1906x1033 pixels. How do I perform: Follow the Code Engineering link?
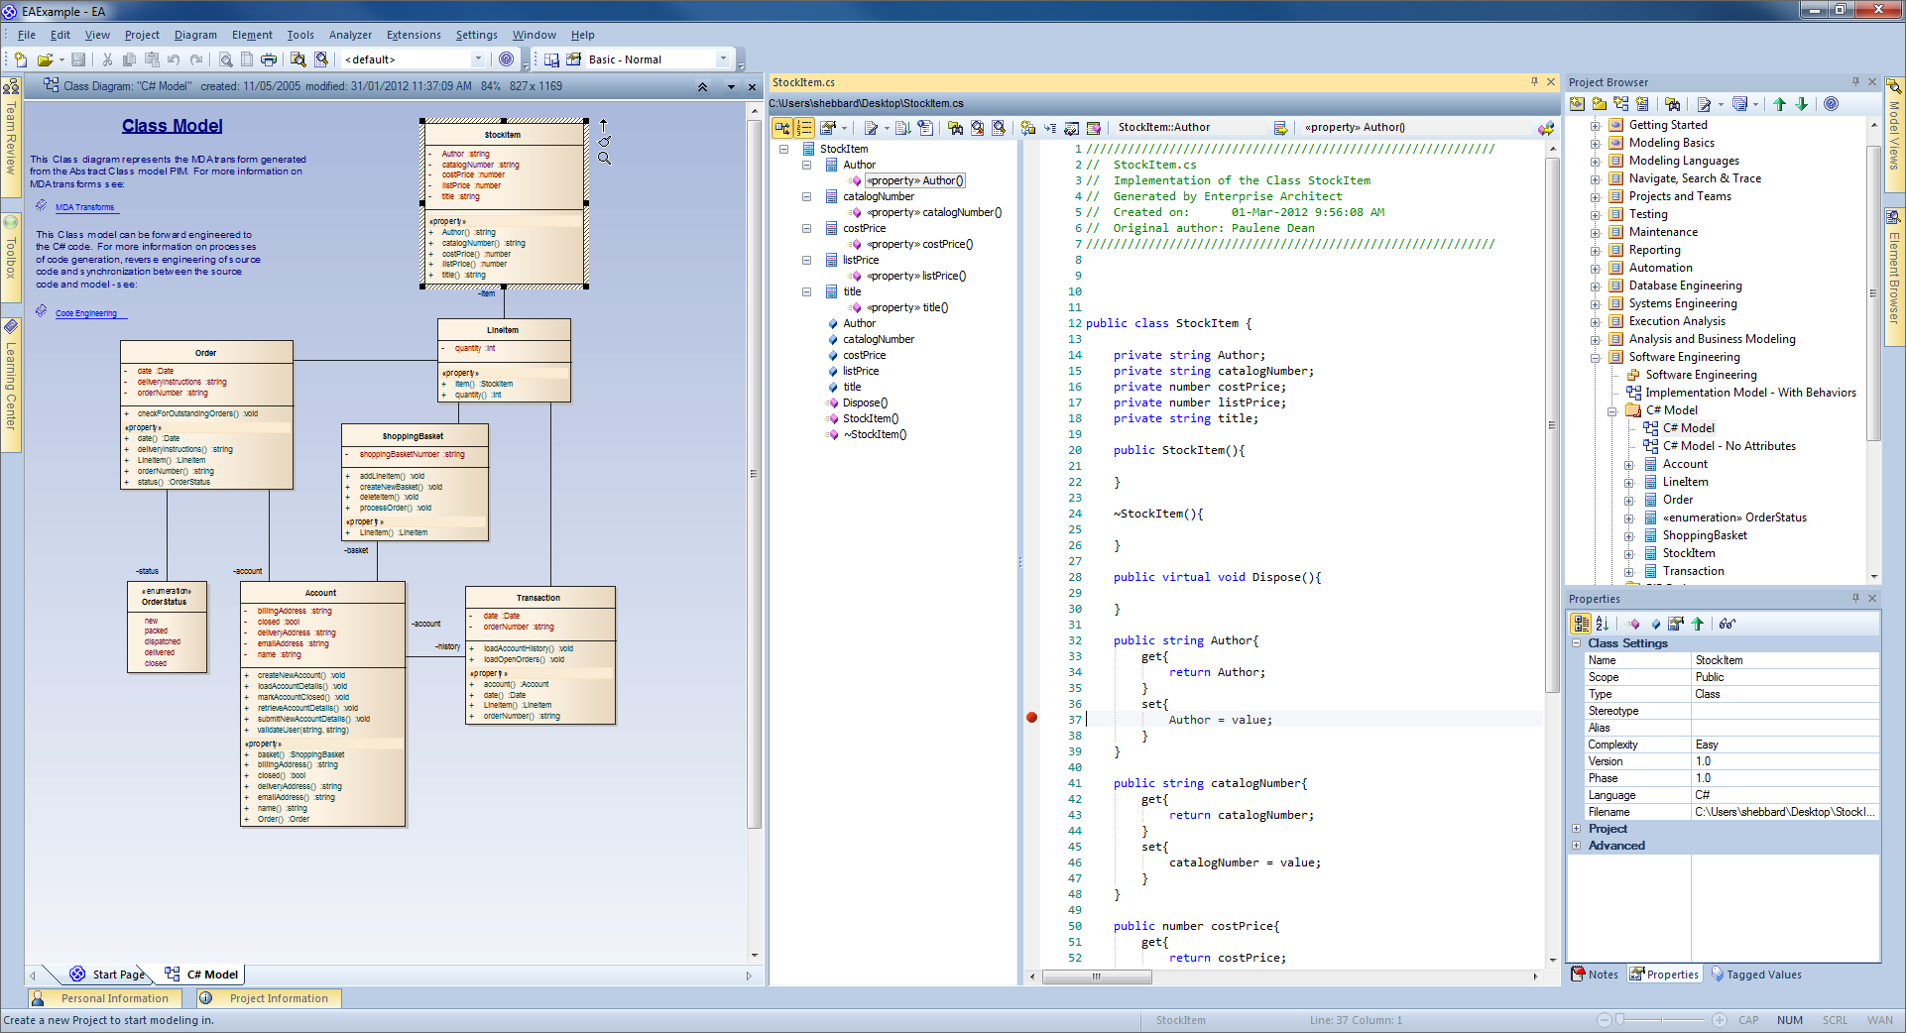[x=86, y=313]
